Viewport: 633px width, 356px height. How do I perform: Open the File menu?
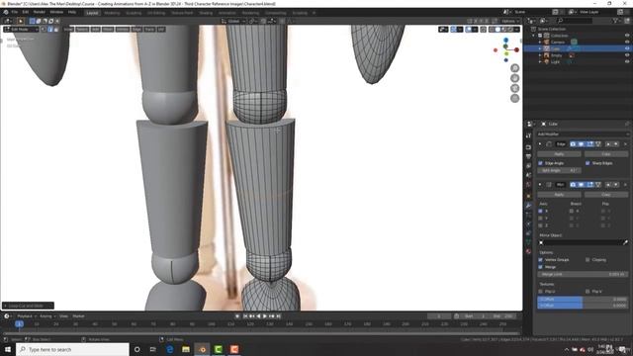coord(15,12)
